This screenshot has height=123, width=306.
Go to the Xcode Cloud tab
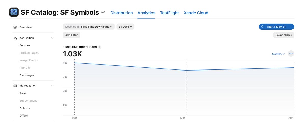(x=196, y=13)
